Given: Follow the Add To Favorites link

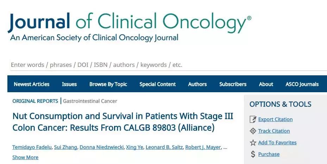Looking at the screenshot, I should 277,143.
